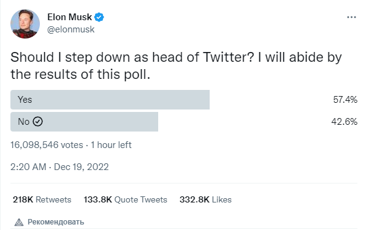This screenshot has width=366, height=230.
Task: Click the 42.6% result for No
Action: [345, 122]
